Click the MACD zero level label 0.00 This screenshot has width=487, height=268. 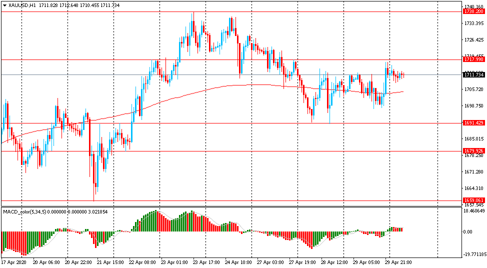[467, 231]
